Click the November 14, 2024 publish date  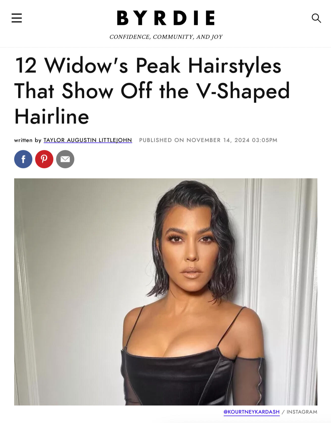click(218, 140)
